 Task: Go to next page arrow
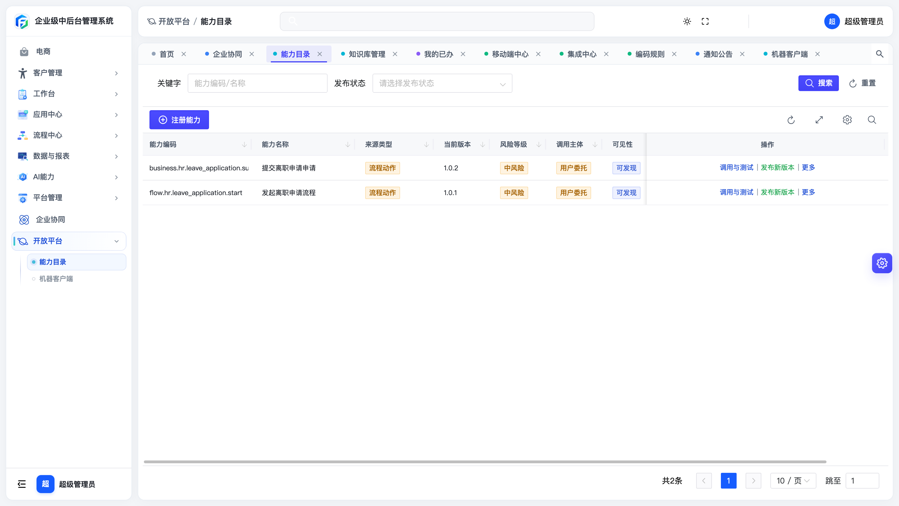tap(753, 480)
